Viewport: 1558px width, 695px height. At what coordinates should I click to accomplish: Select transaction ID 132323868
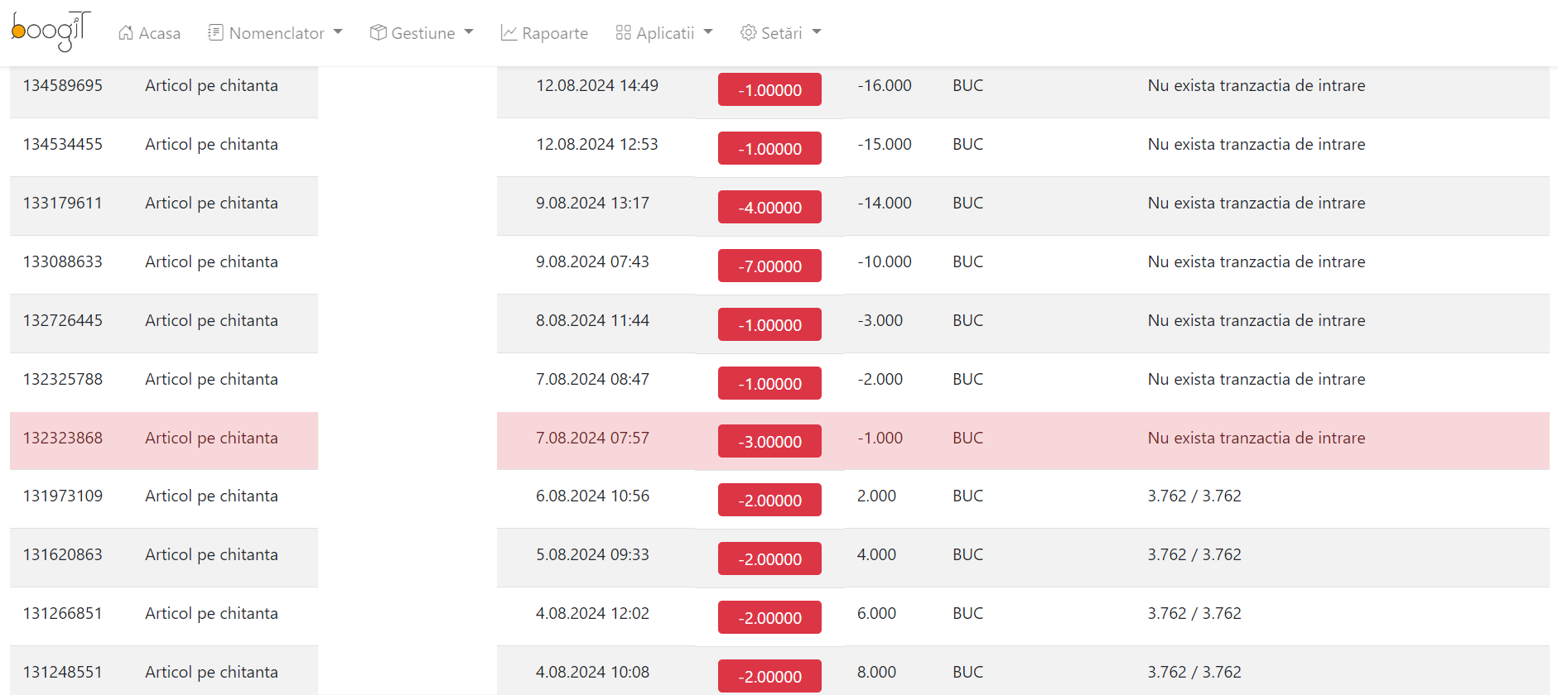click(x=63, y=438)
